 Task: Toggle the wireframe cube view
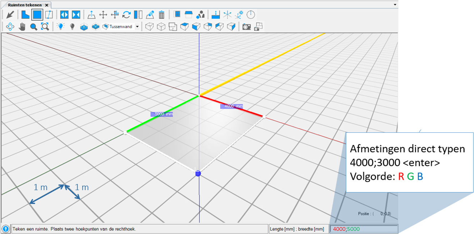tap(149, 26)
